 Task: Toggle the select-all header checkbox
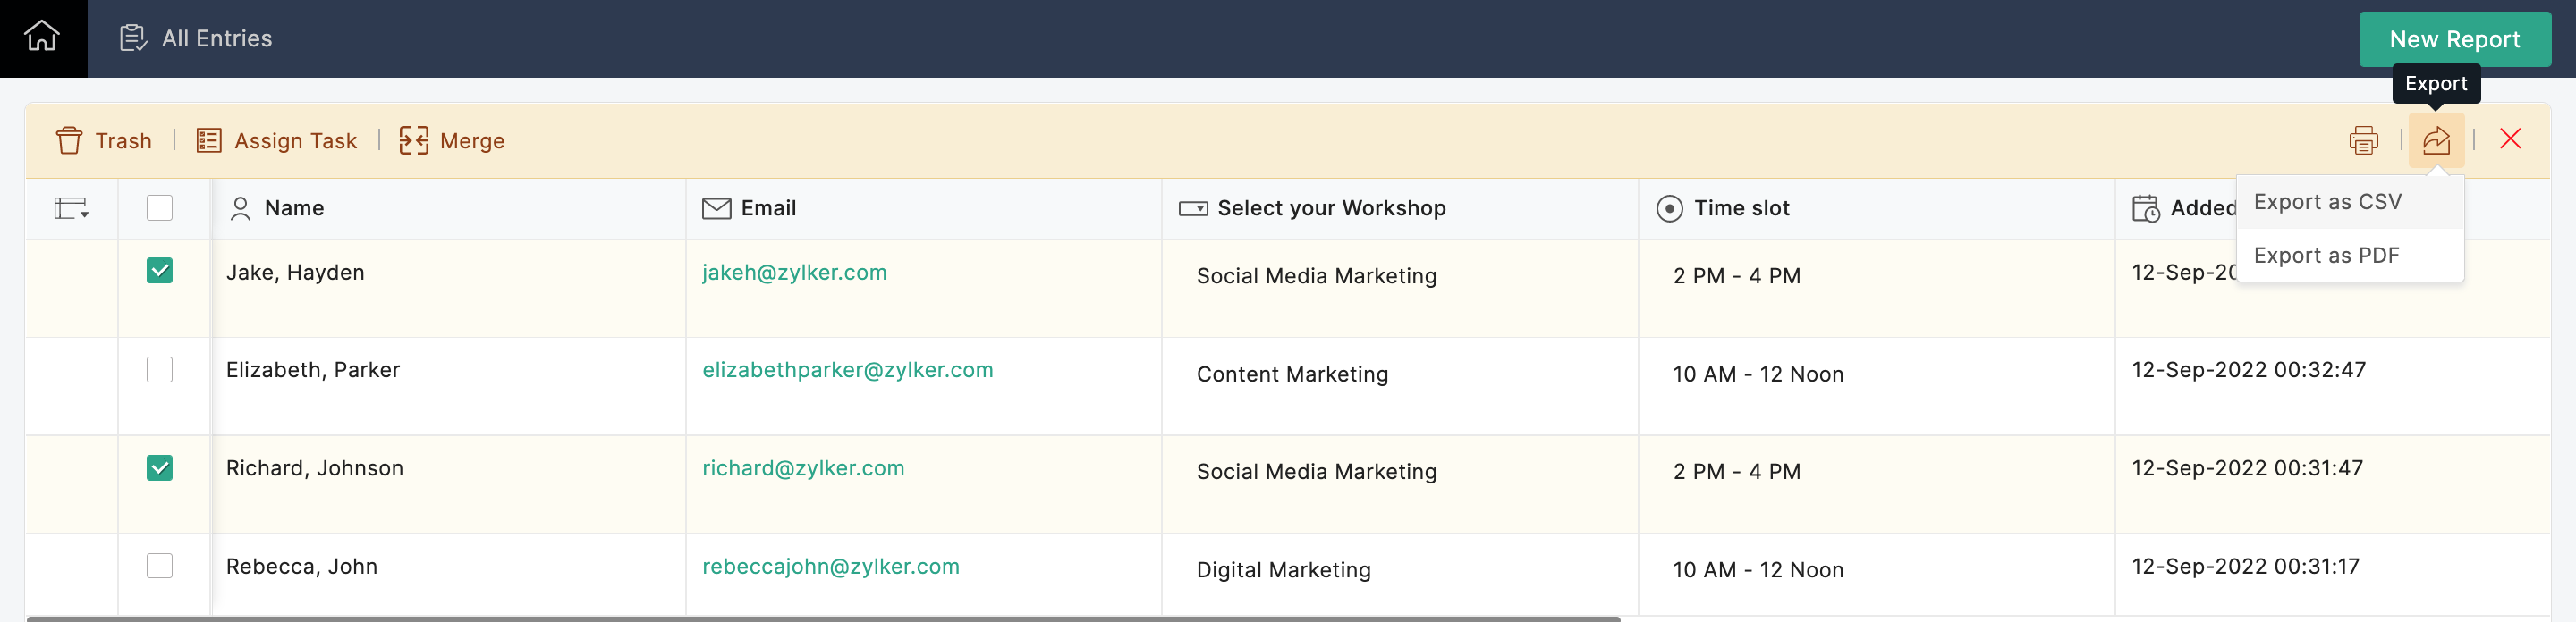coord(160,207)
